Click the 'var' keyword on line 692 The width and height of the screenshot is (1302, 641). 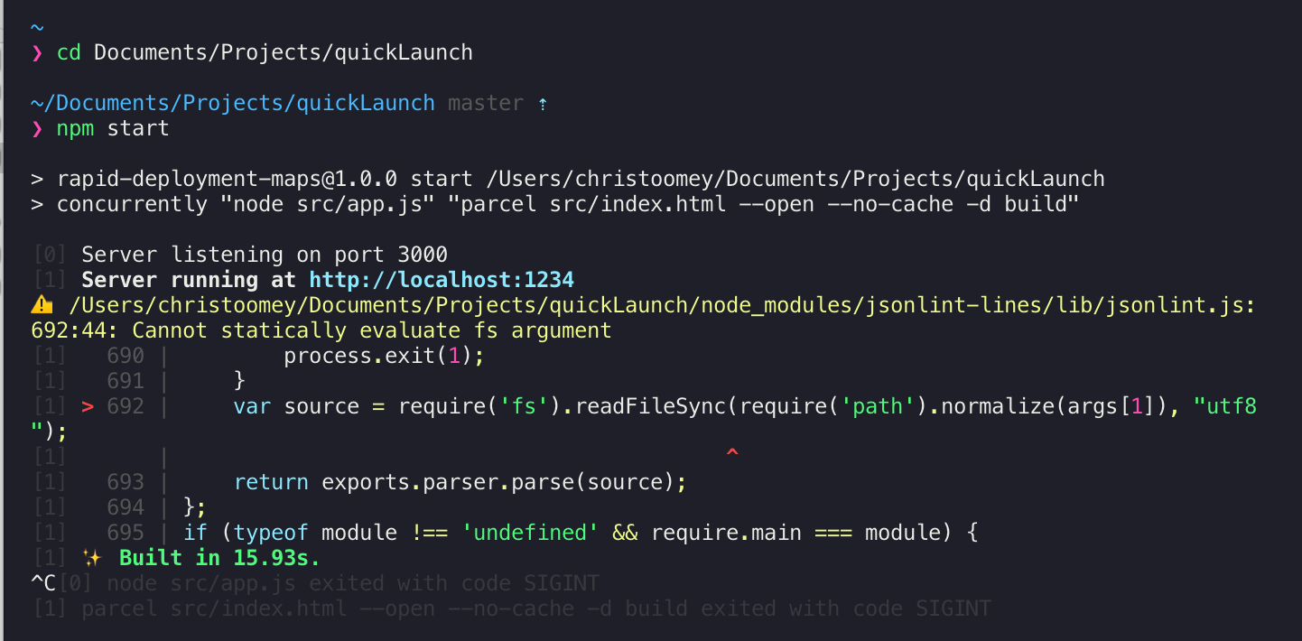tap(252, 406)
